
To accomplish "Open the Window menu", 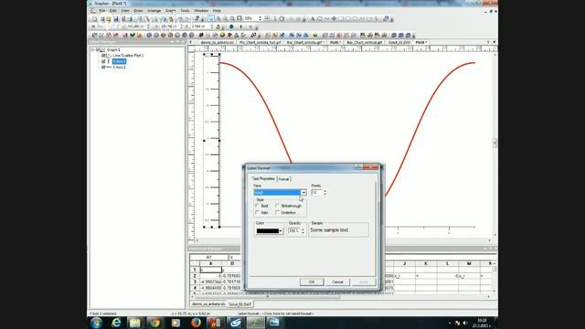I will 201,11.
